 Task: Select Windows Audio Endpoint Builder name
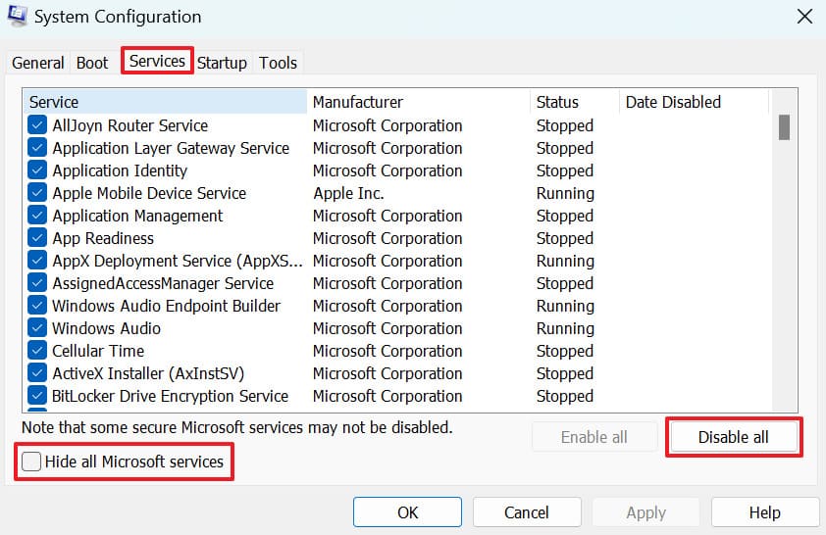(x=167, y=306)
